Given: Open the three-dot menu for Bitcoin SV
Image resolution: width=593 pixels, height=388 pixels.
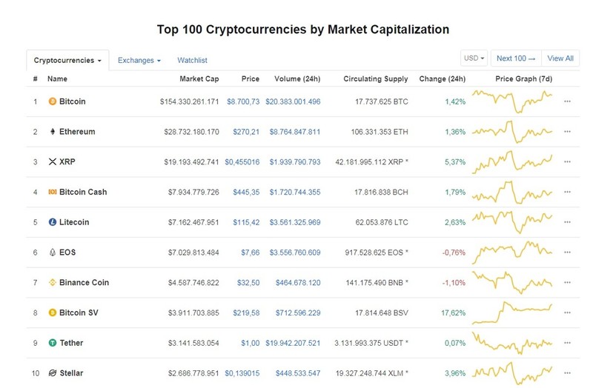Looking at the screenshot, I should (567, 312).
